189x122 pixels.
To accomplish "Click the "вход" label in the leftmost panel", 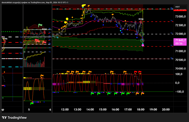I will coord(5,39).
